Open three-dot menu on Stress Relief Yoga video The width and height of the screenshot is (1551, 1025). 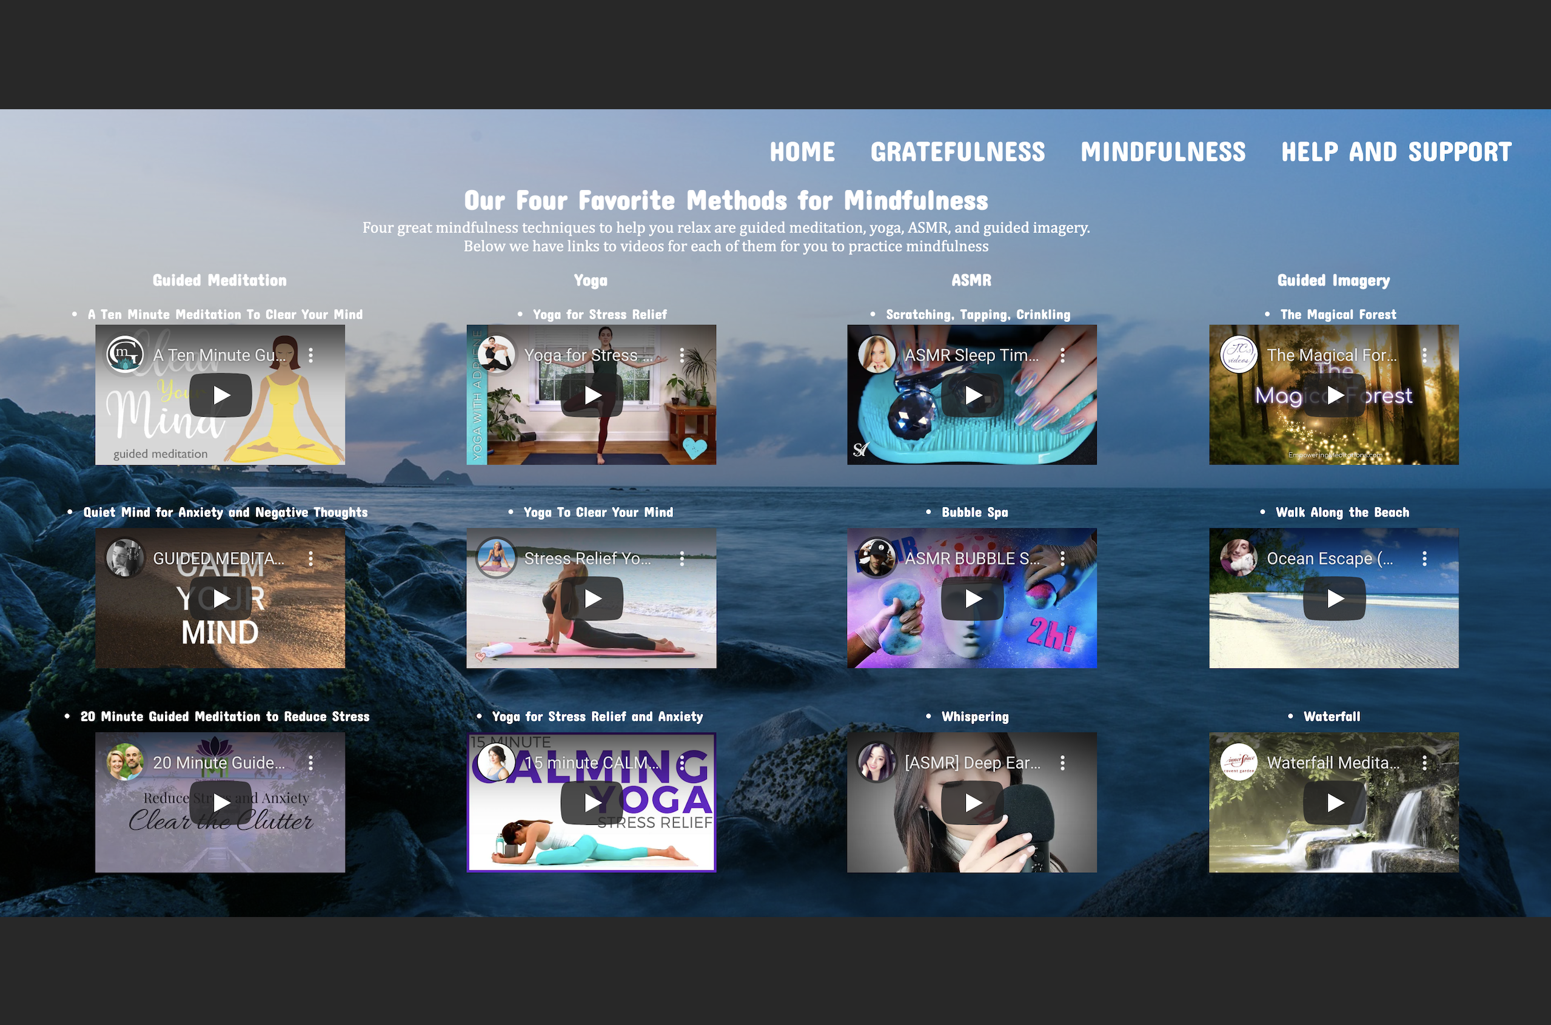(x=682, y=559)
